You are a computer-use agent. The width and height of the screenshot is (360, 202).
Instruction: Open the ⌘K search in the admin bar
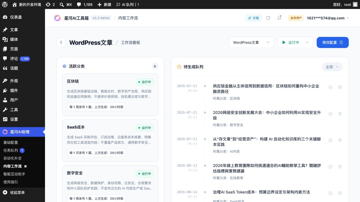pos(66,4)
